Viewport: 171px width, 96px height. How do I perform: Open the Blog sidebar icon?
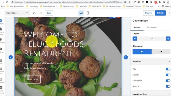(1, 61)
